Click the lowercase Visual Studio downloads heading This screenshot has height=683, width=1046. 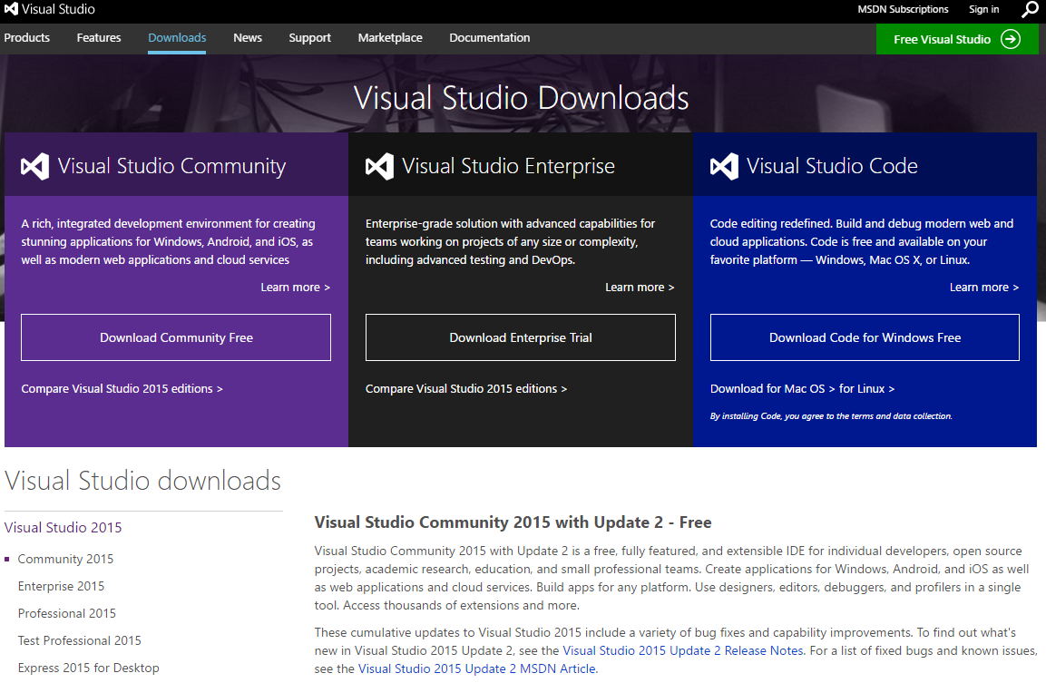(x=142, y=481)
